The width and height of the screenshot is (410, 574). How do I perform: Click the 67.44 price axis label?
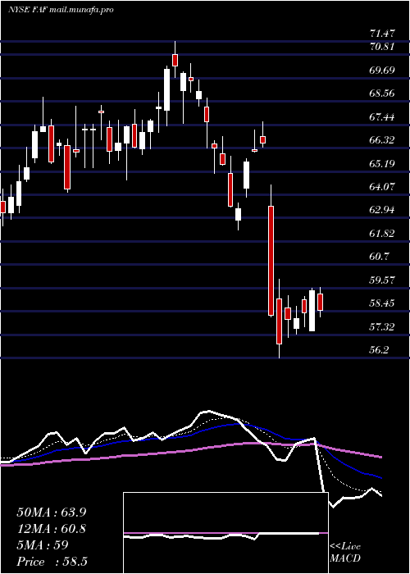coord(382,116)
